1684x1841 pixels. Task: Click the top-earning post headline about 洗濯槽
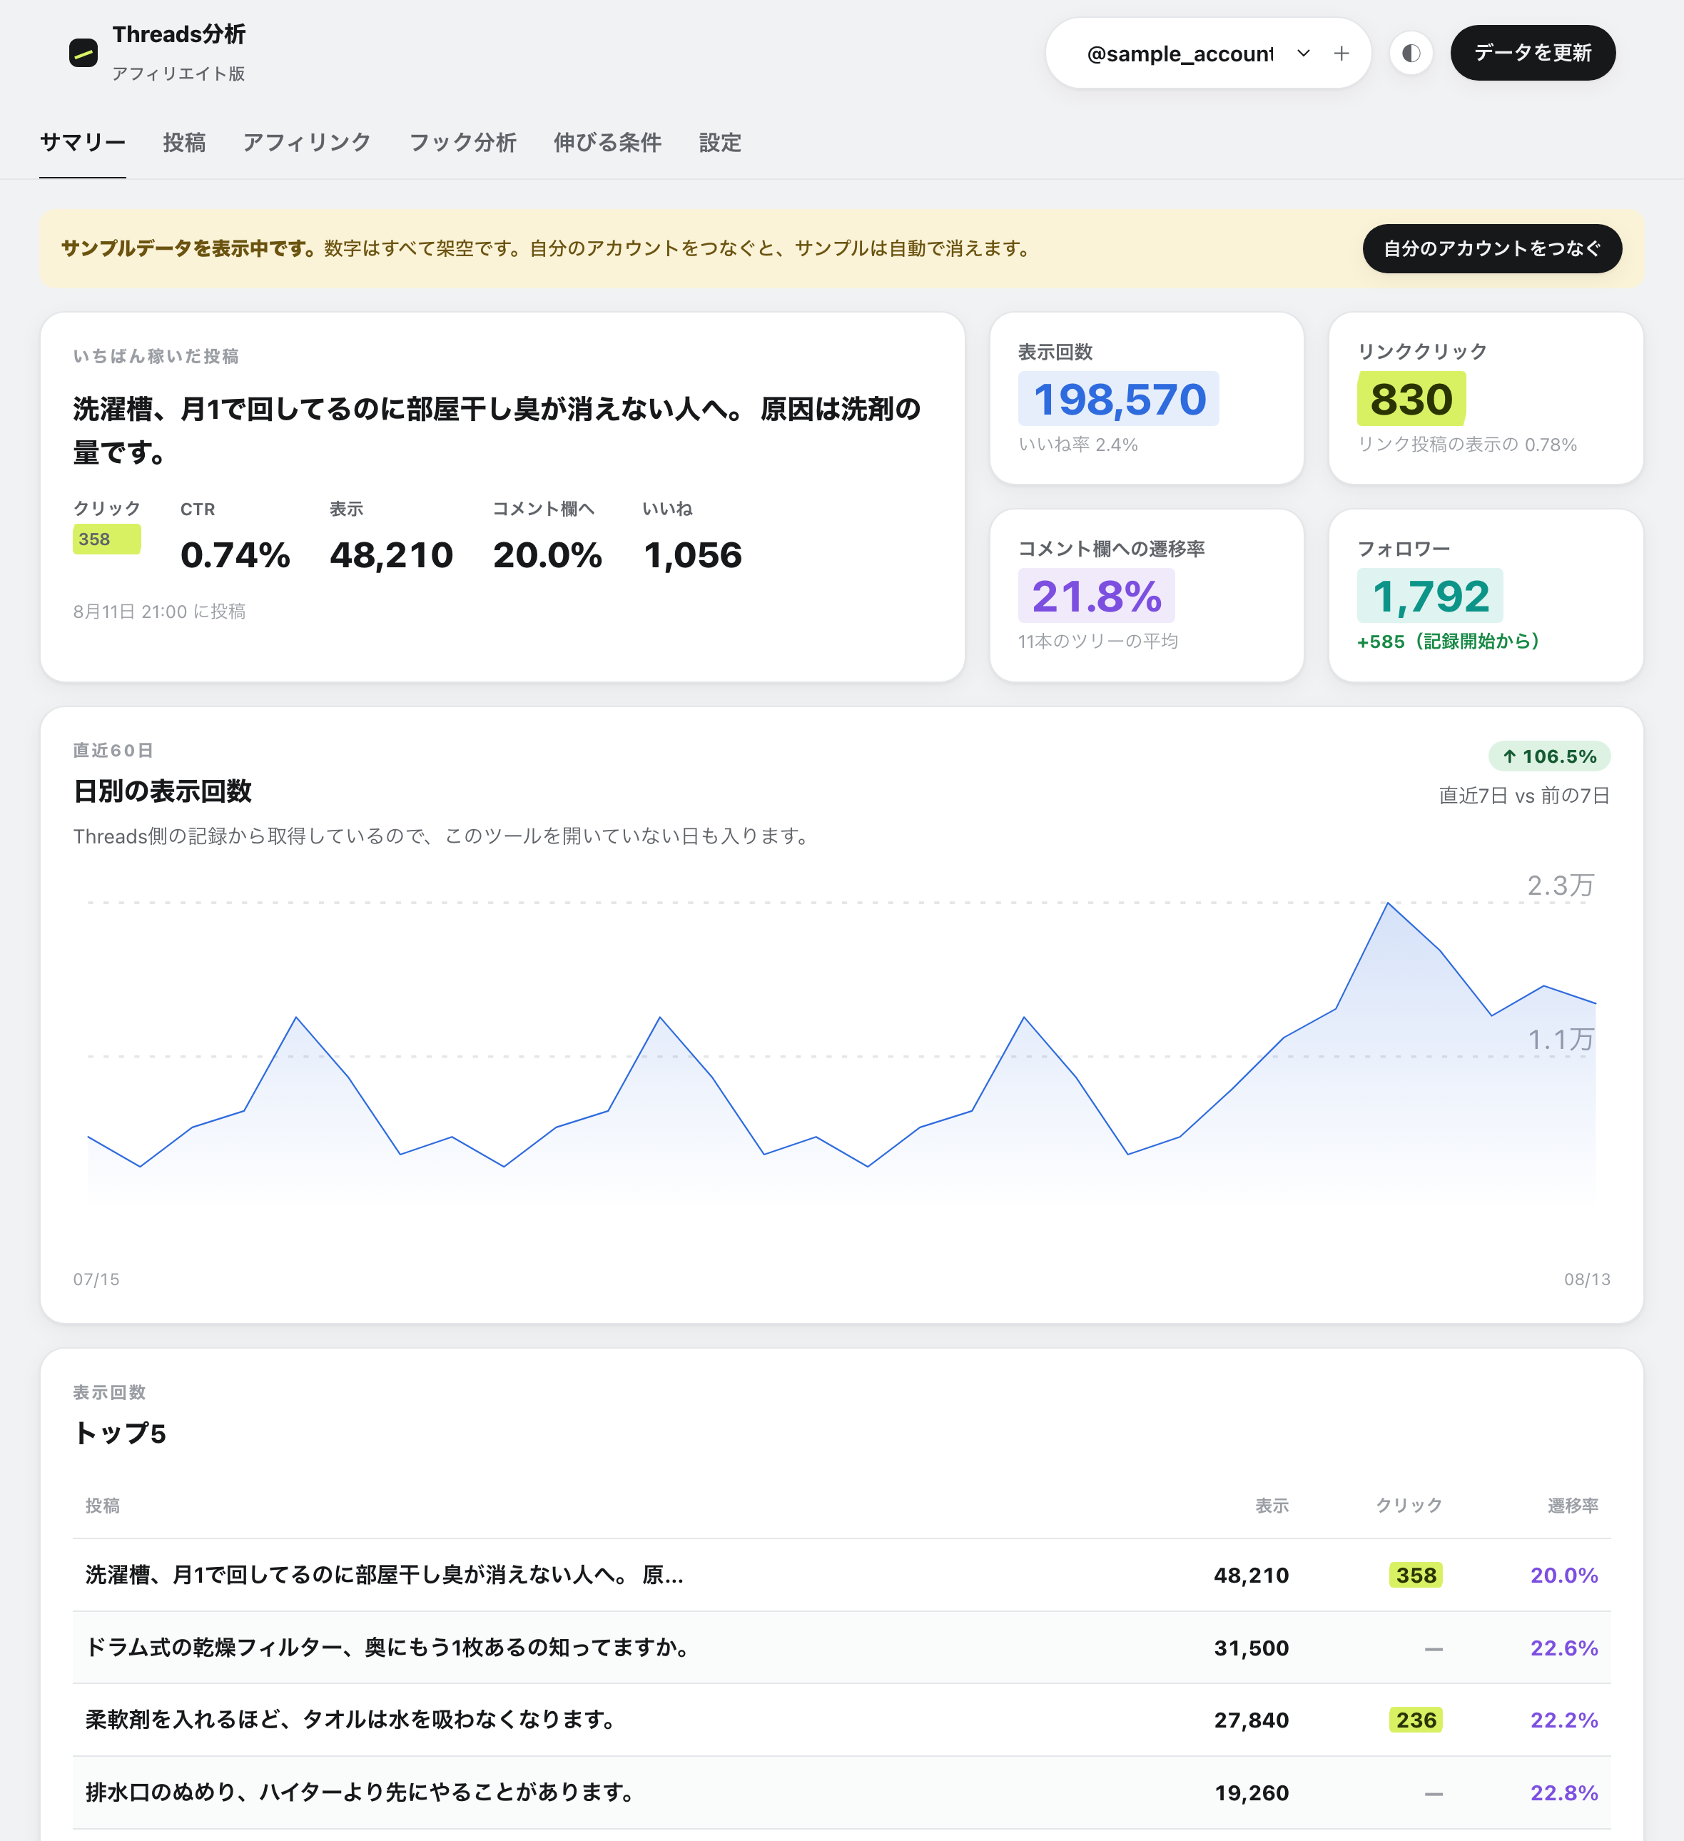(498, 430)
